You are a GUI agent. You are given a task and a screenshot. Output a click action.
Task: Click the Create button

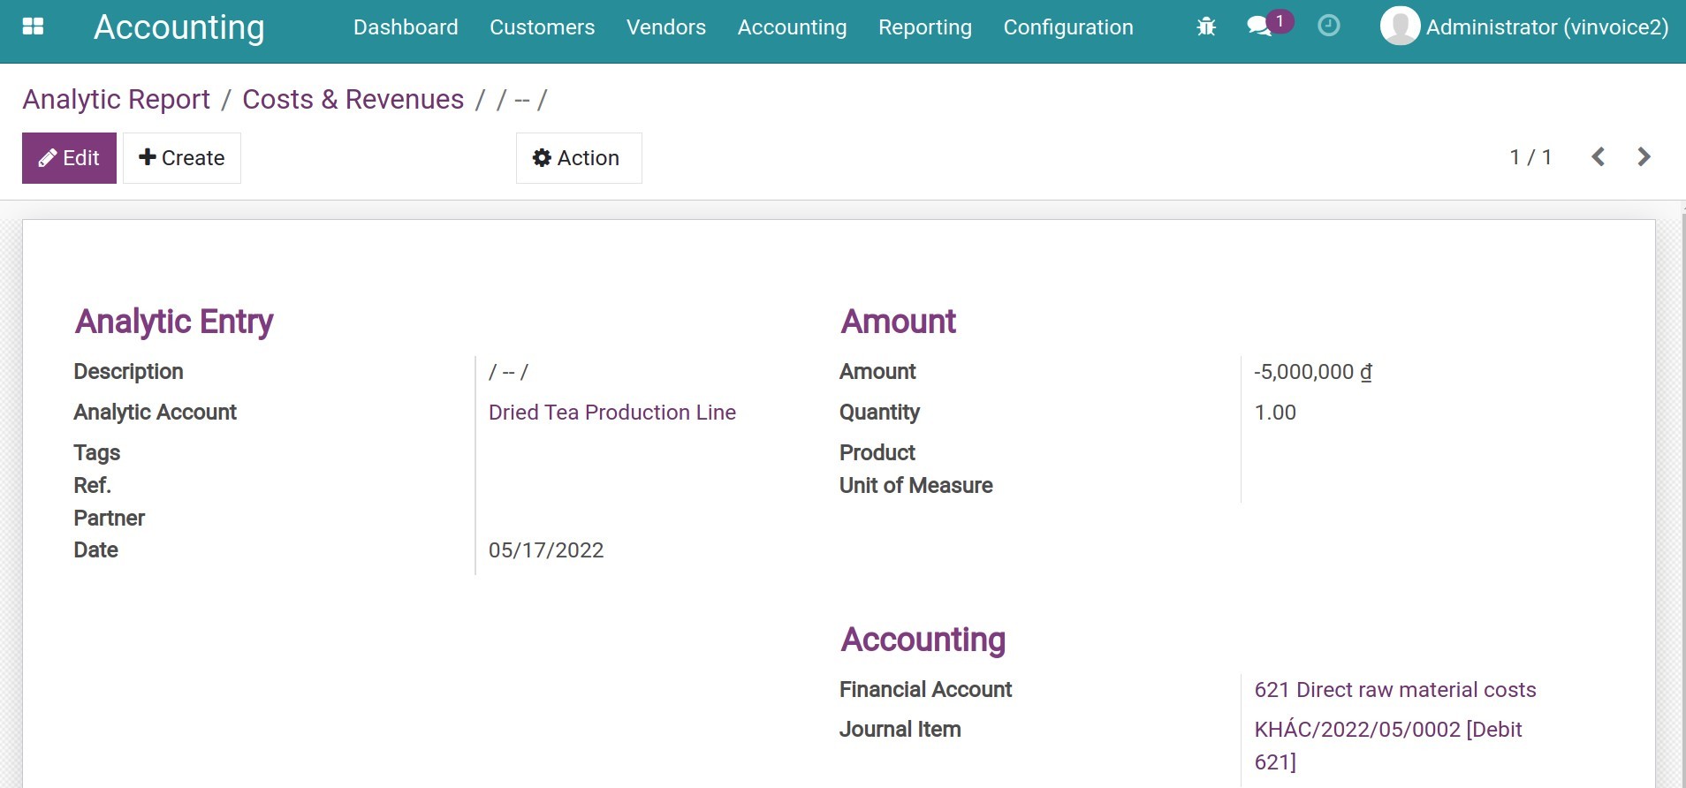182,158
